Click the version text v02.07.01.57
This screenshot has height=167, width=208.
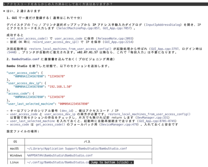(87, 52)
